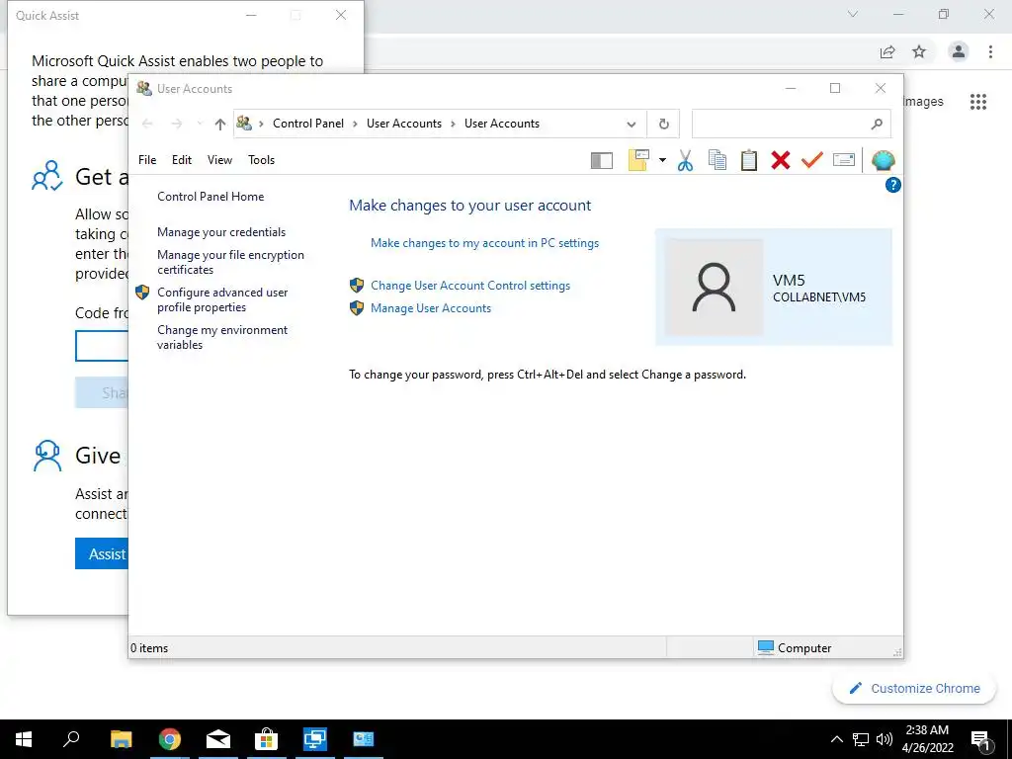This screenshot has height=759, width=1012.
Task: Open Chrome tab search chevron
Action: pos(852,14)
